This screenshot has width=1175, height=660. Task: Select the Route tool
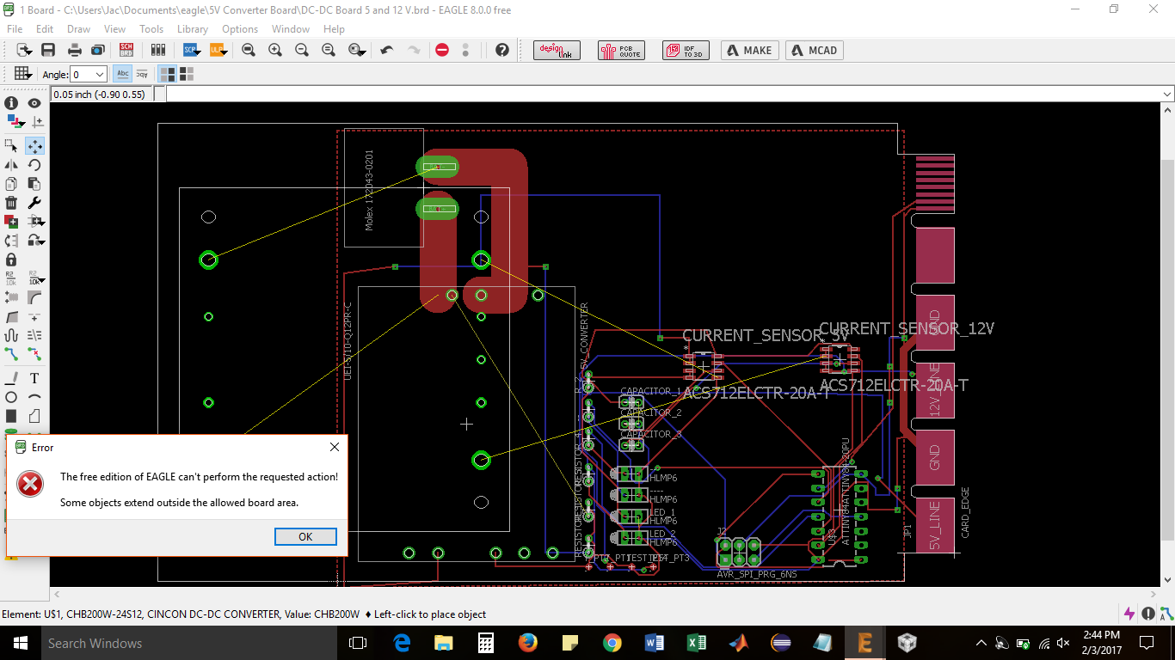[11, 354]
